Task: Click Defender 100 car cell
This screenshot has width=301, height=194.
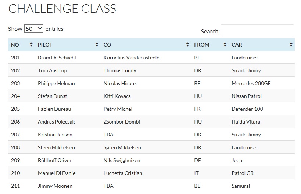Action: pos(247,109)
